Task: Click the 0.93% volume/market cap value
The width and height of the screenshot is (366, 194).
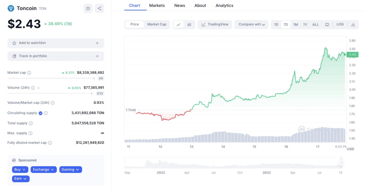Action: point(99,103)
